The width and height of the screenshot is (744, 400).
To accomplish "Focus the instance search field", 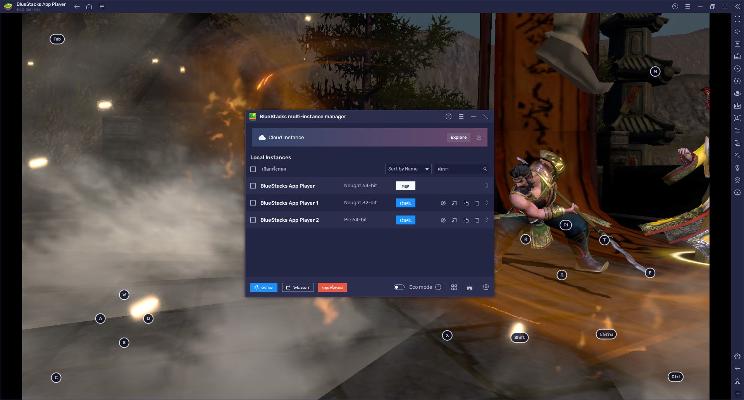I will pyautogui.click(x=462, y=169).
